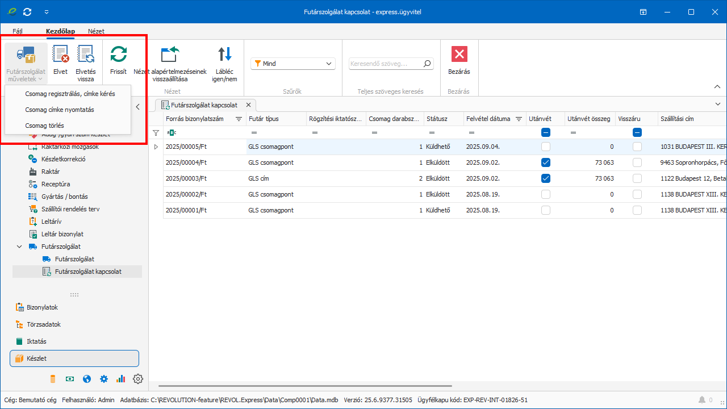Click the Elvetés vissza icon
The height and width of the screenshot is (409, 727).
[86, 55]
